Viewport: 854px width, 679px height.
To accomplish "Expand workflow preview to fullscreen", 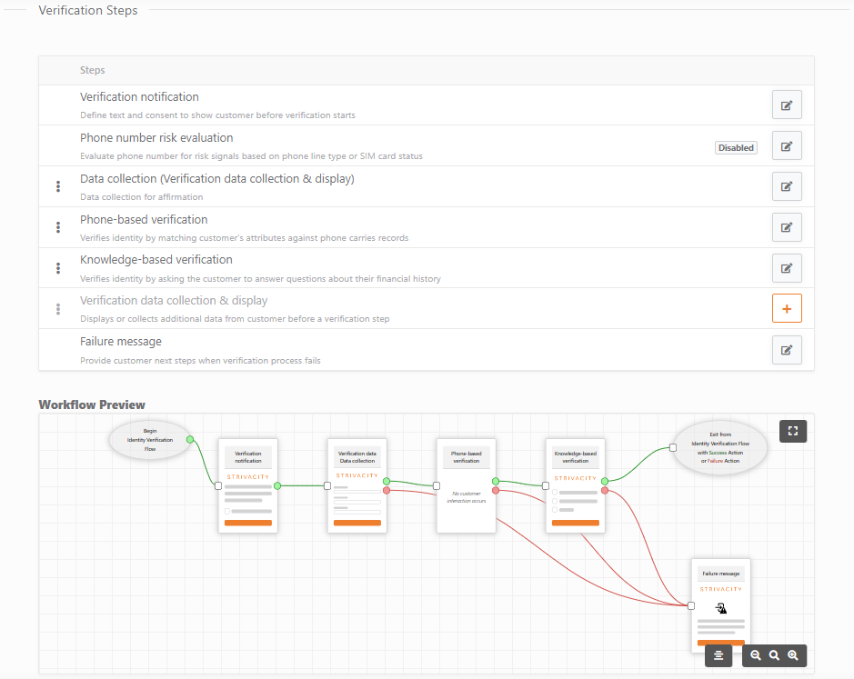I will click(792, 431).
